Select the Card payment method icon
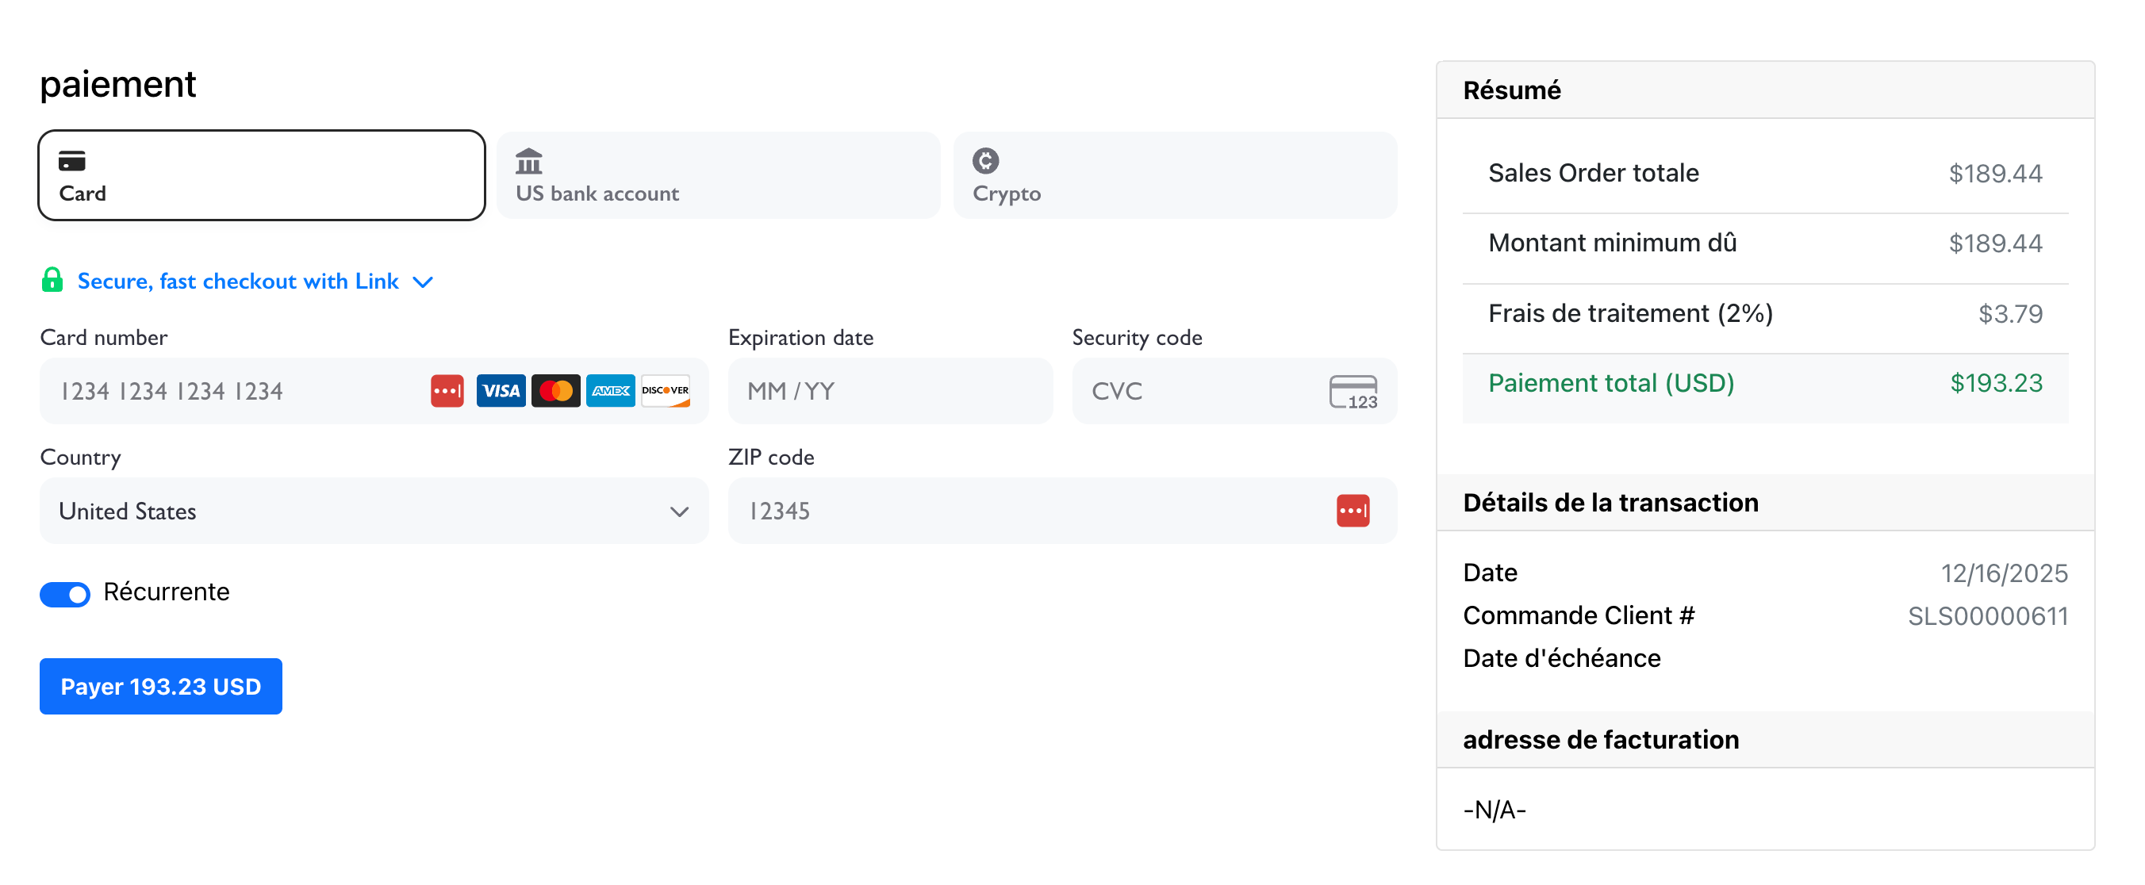The image size is (2145, 885). click(x=73, y=162)
